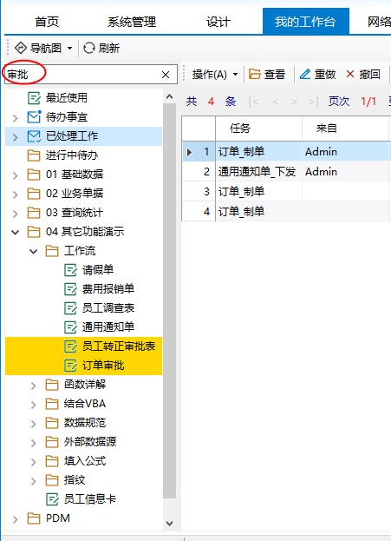Click the 重做 redo pencil icon
The height and width of the screenshot is (541, 391).
pos(305,74)
